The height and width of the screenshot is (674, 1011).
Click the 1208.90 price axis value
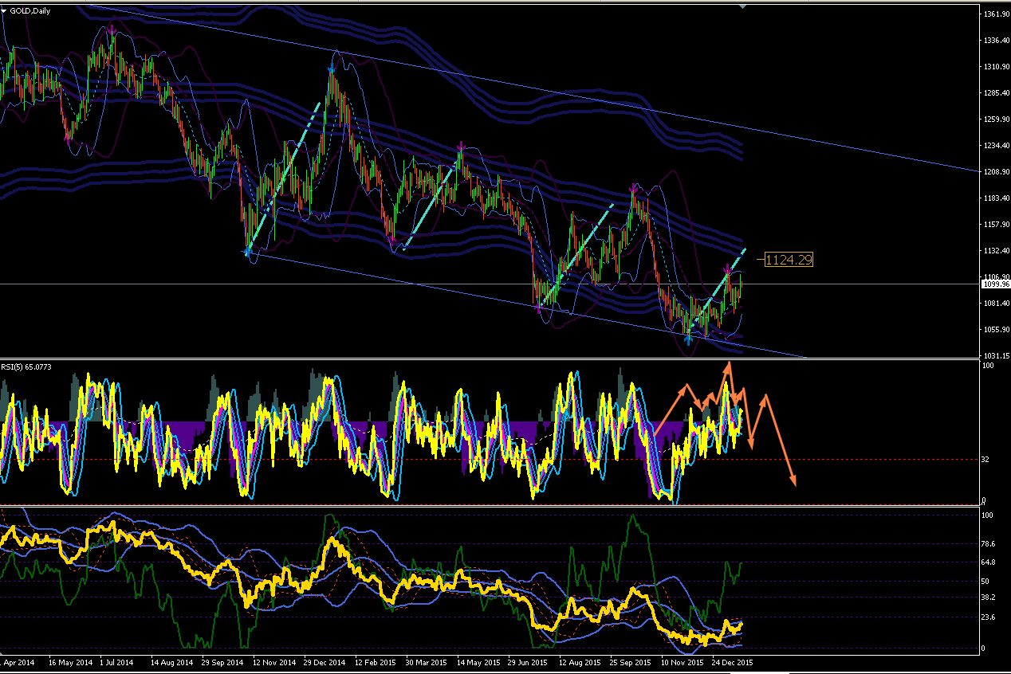997,171
